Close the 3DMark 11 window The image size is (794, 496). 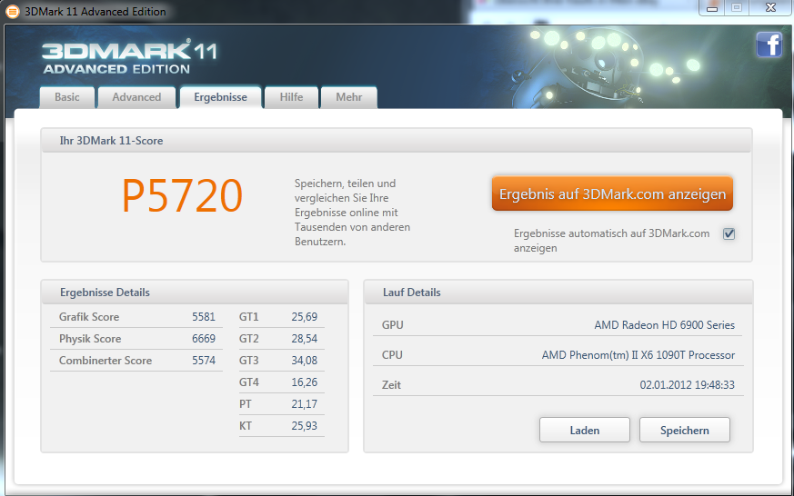coord(770,7)
